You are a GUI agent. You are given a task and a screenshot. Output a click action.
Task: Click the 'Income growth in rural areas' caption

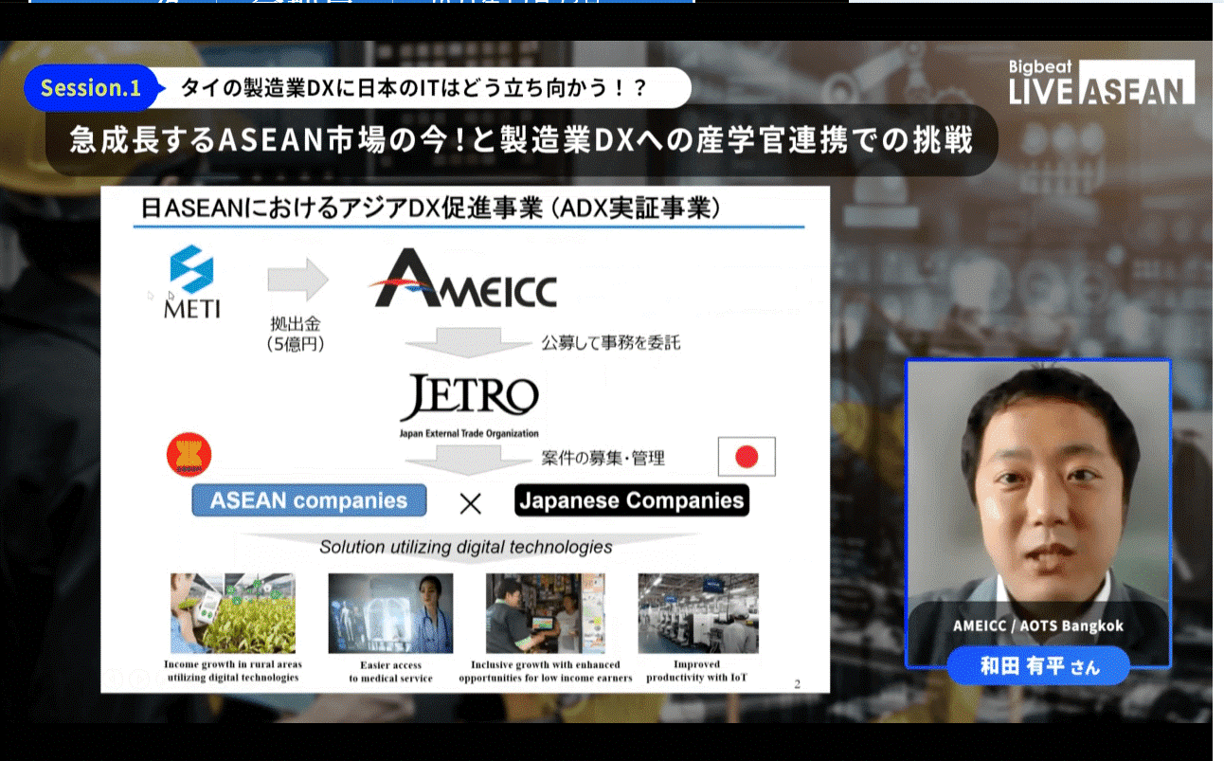pyautogui.click(x=233, y=671)
